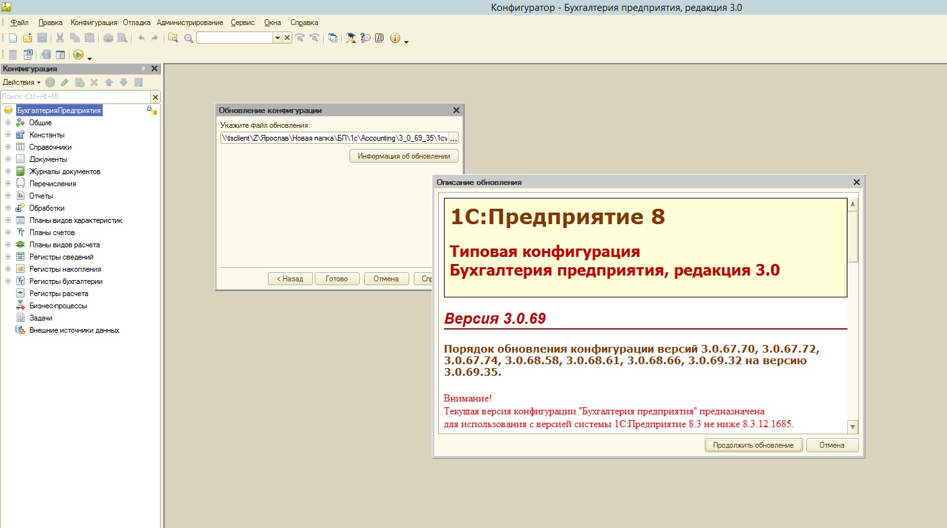Open Syntax assistant icon
This screenshot has height=528, width=947.
pos(351,38)
